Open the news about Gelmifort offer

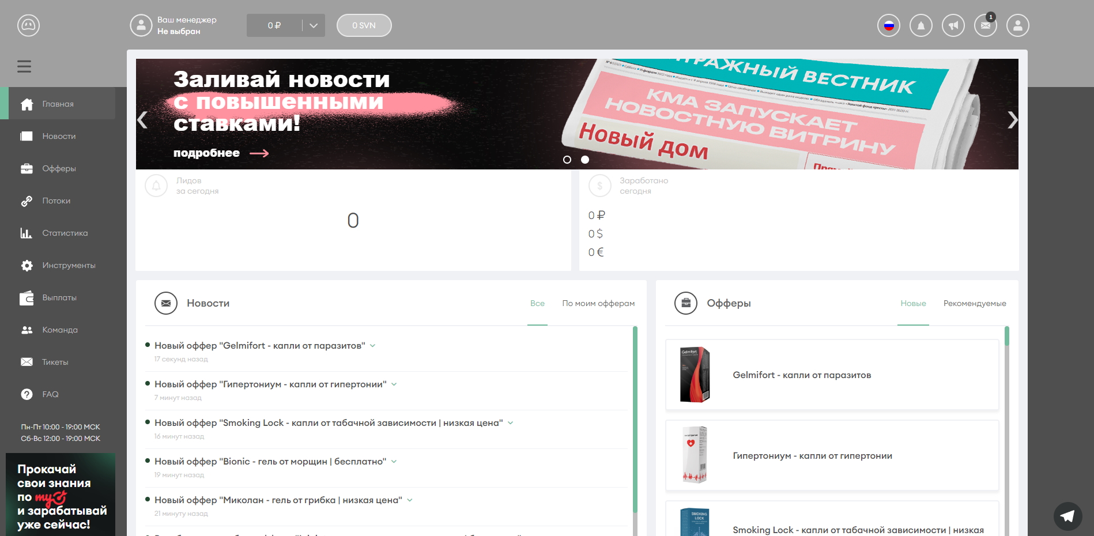[260, 346]
